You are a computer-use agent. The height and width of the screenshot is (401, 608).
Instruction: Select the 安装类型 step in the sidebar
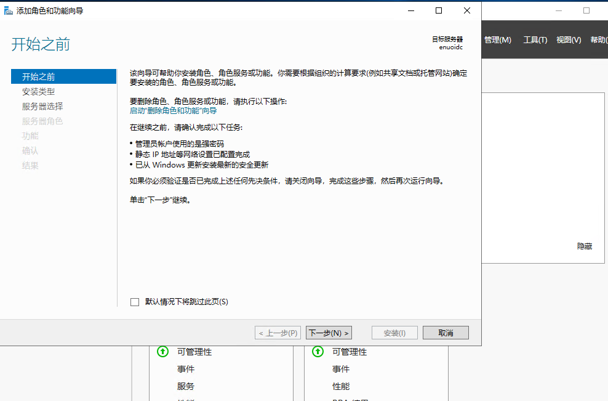[38, 91]
